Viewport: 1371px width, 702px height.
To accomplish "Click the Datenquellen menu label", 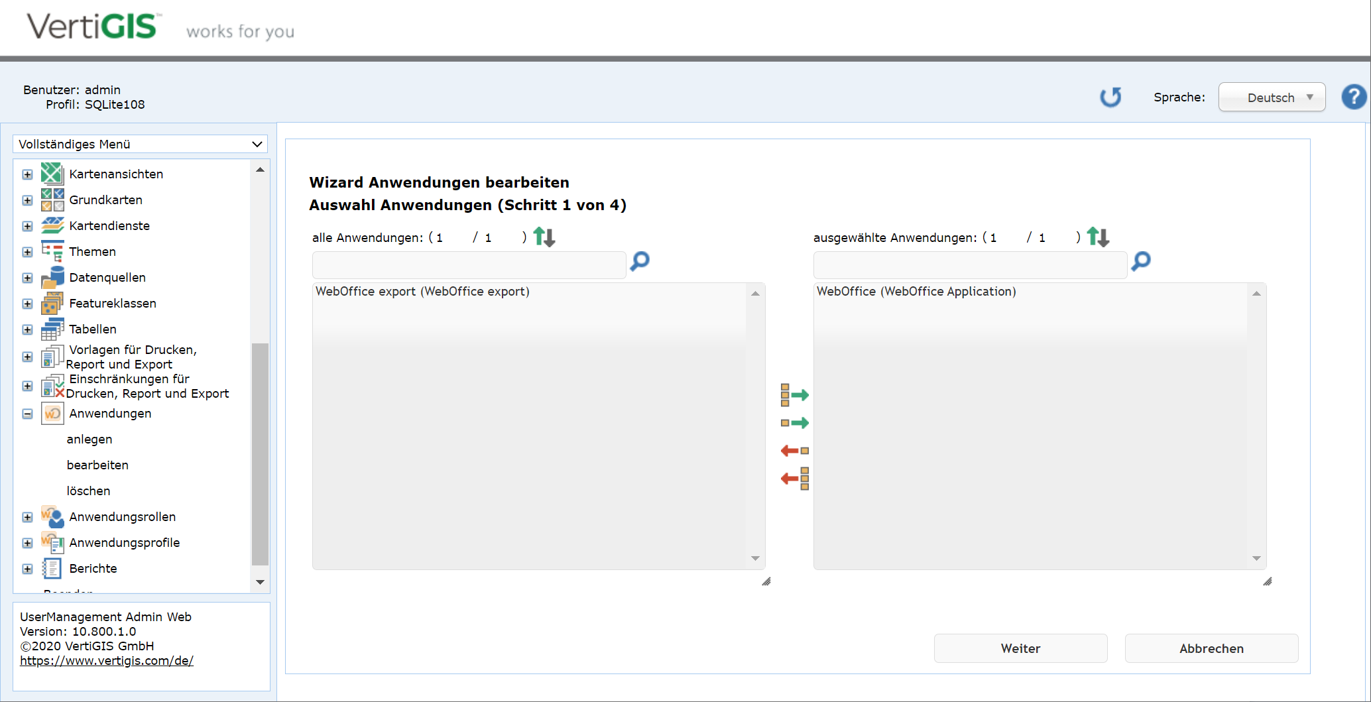I will 107,277.
